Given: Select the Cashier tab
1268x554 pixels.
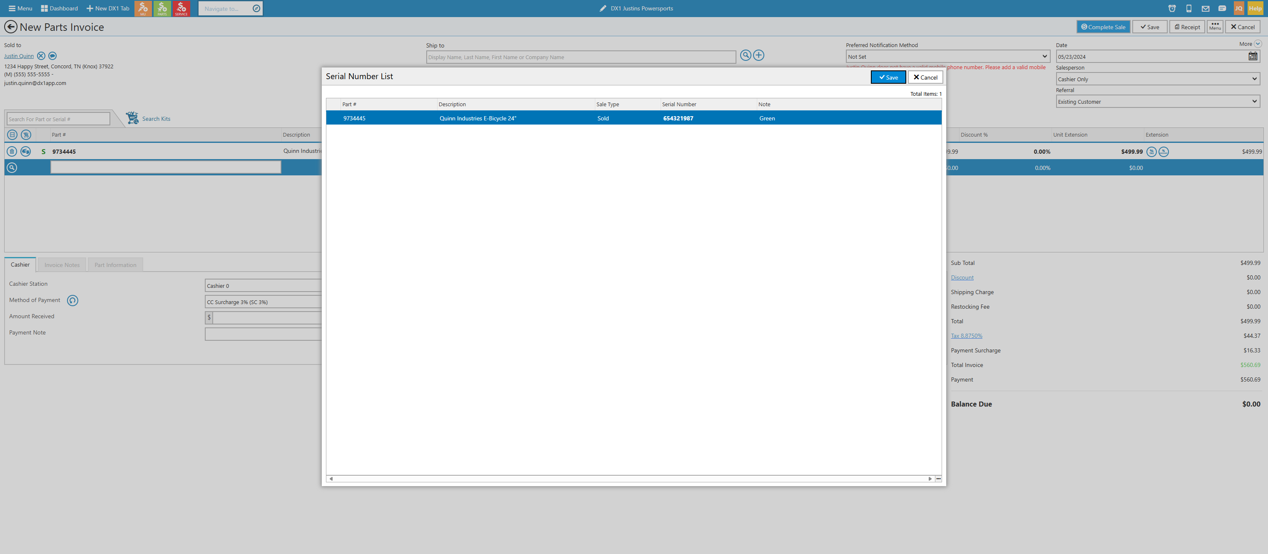Looking at the screenshot, I should click(20, 265).
